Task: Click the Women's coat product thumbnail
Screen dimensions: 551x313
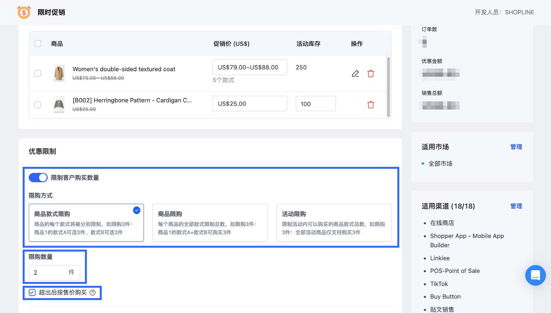Action: click(59, 73)
